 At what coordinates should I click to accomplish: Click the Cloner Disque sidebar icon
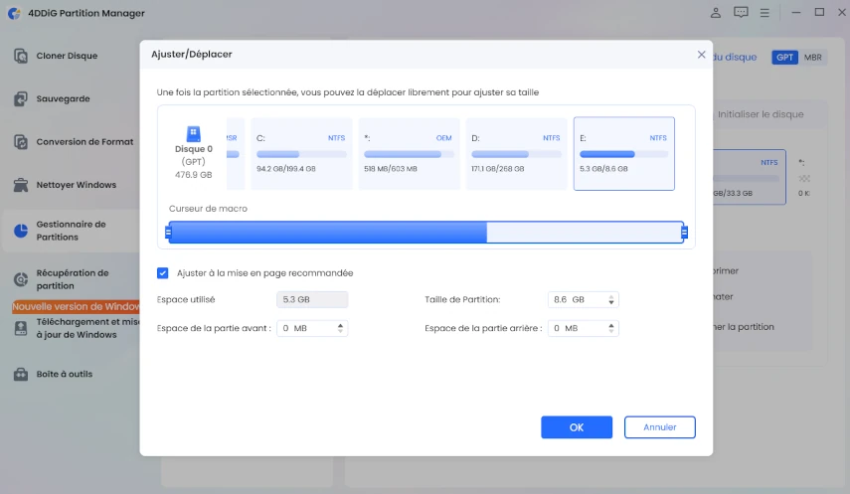pos(21,56)
